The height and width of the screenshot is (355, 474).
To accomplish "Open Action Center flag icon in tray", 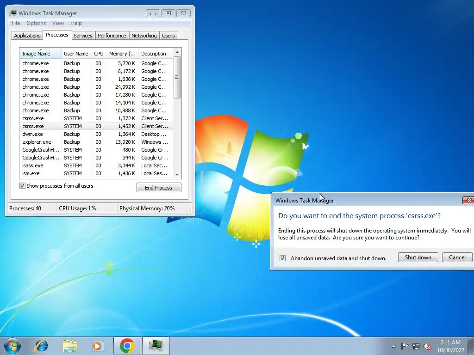I will click(x=405, y=346).
